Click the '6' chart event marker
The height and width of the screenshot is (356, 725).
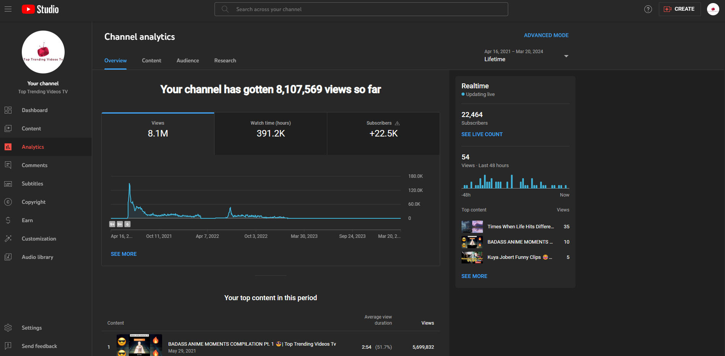[127, 224]
